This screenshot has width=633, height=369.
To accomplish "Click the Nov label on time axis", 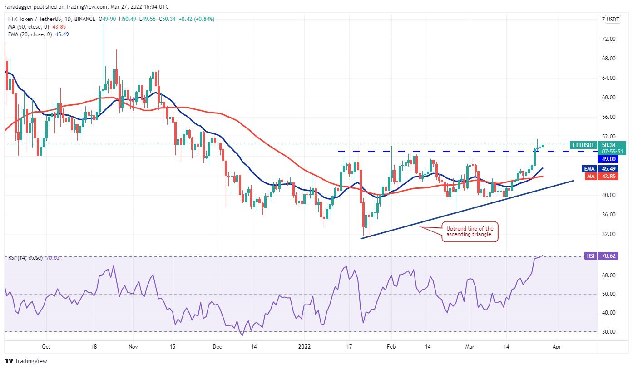I will [133, 346].
